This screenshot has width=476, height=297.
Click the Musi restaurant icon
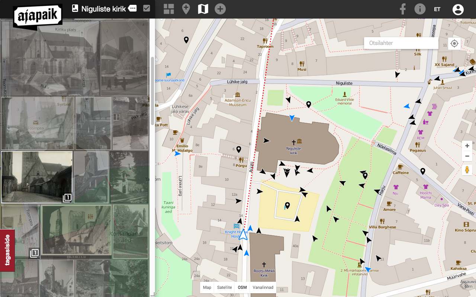coord(302,63)
